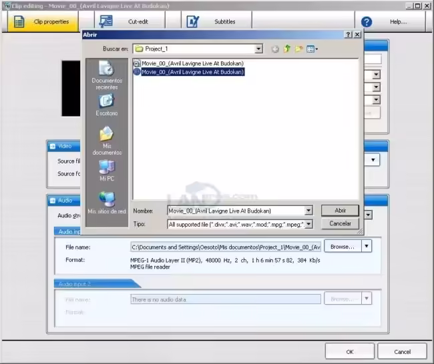Go up one folder level icon
The width and height of the screenshot is (434, 364).
click(287, 49)
